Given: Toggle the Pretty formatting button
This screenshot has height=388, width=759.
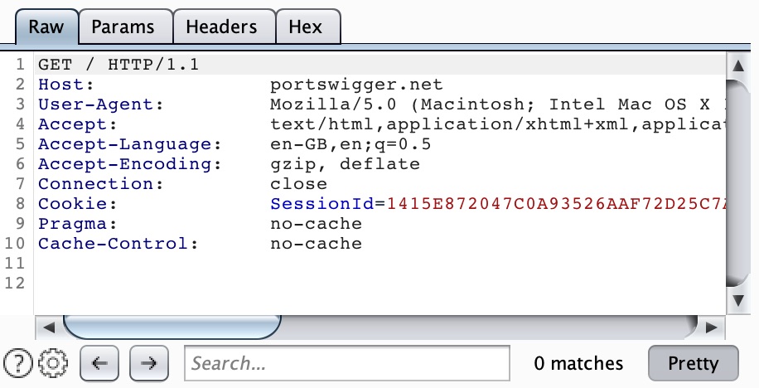Looking at the screenshot, I should (x=694, y=363).
